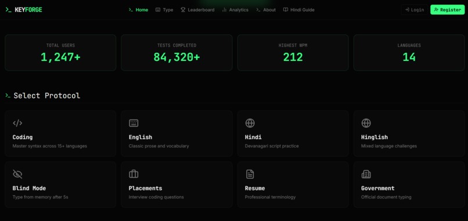Select the Placements protocol title
This screenshot has width=468, height=221.
click(145, 188)
